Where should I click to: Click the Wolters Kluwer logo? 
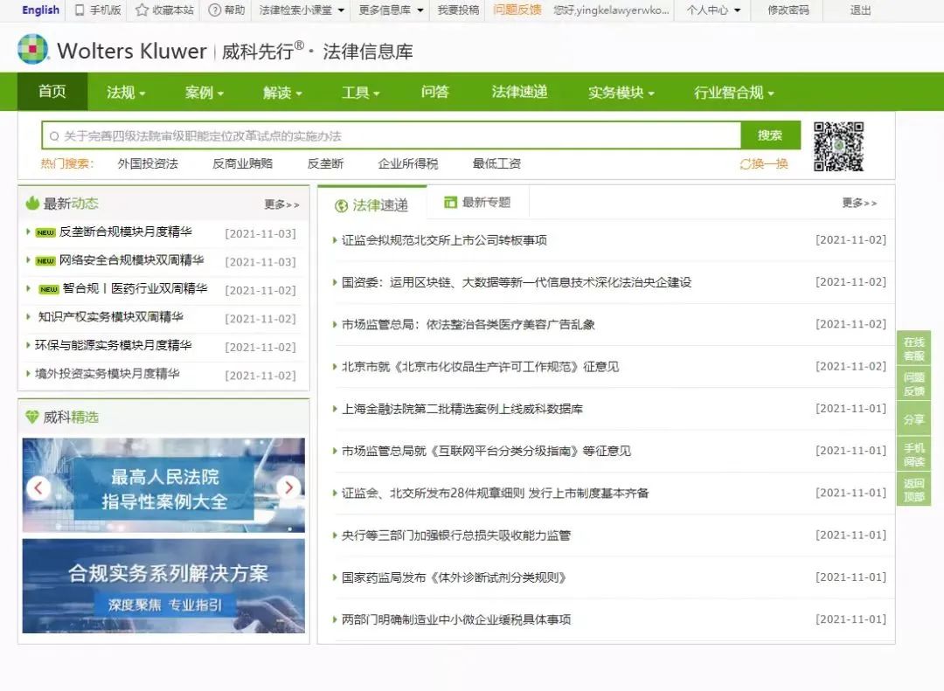click(x=32, y=49)
